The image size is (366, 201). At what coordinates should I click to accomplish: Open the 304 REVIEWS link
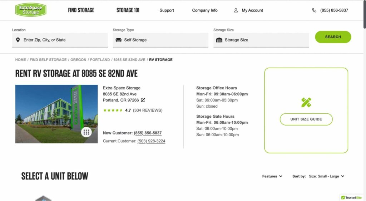click(x=148, y=110)
